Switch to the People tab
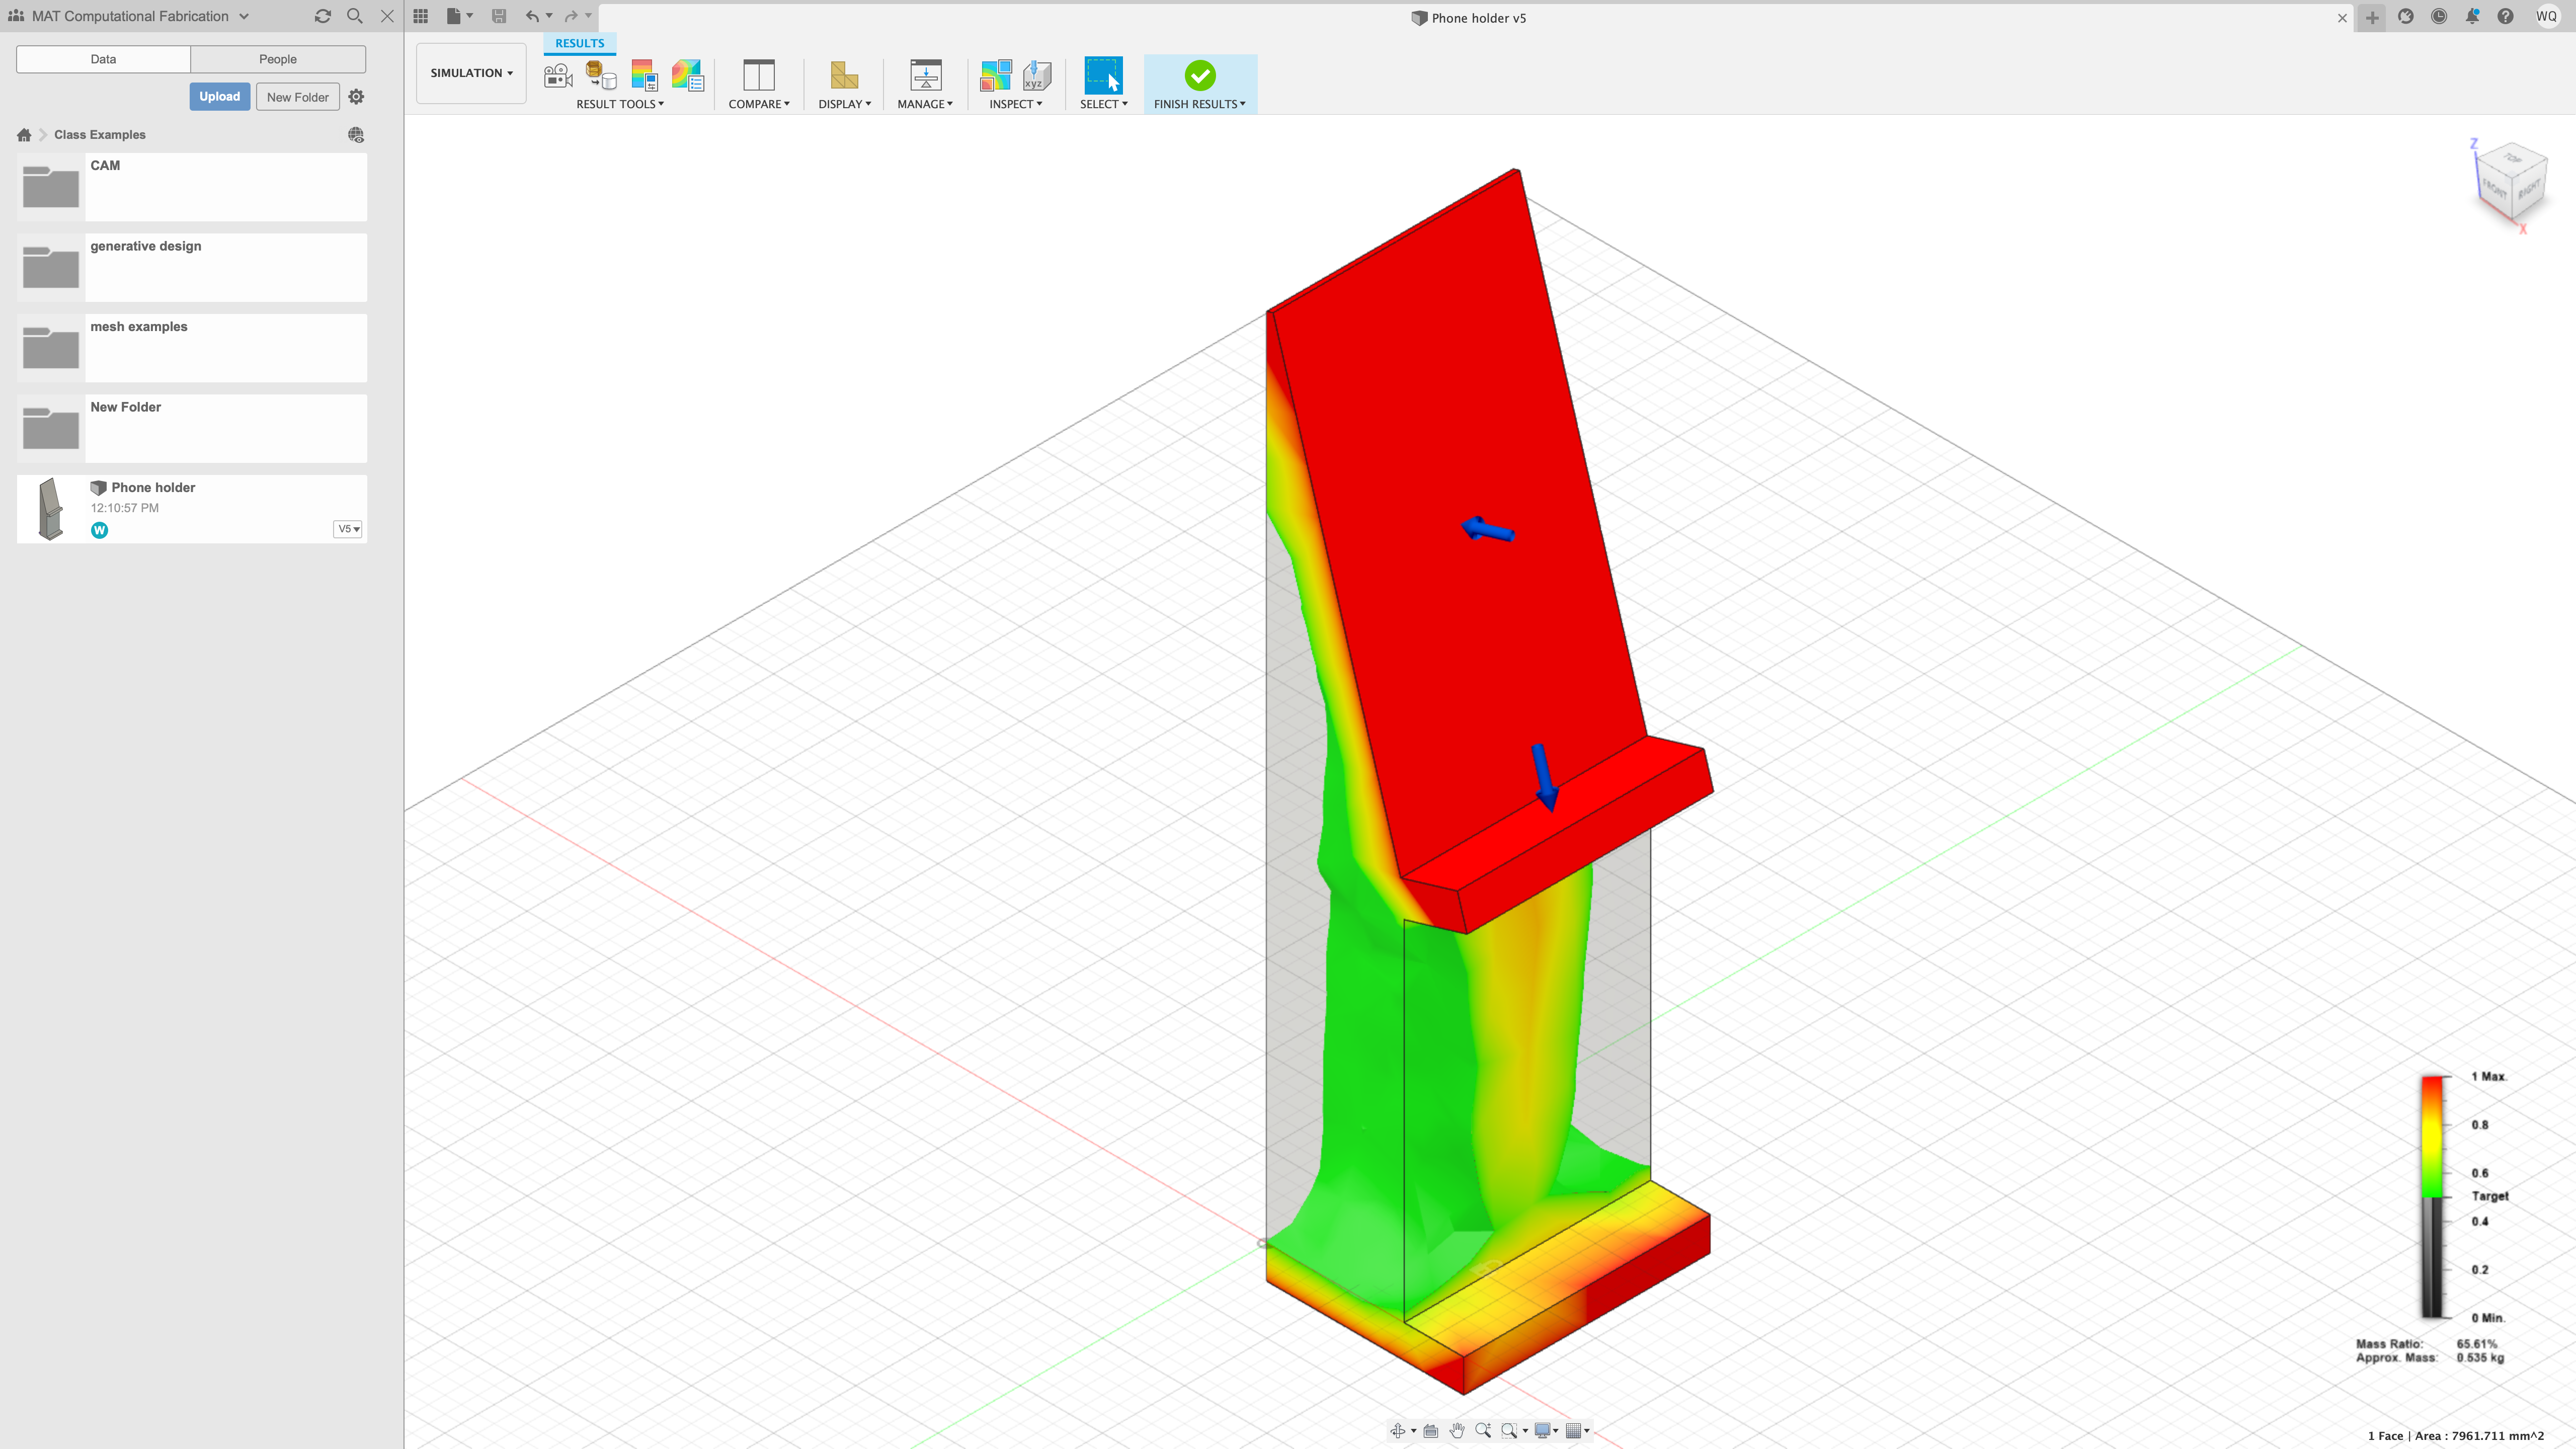This screenshot has height=1449, width=2576. (278, 59)
